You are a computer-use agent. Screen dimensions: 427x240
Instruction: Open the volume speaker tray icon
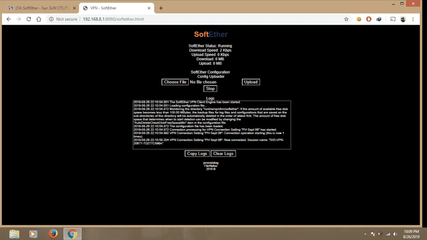click(395, 234)
